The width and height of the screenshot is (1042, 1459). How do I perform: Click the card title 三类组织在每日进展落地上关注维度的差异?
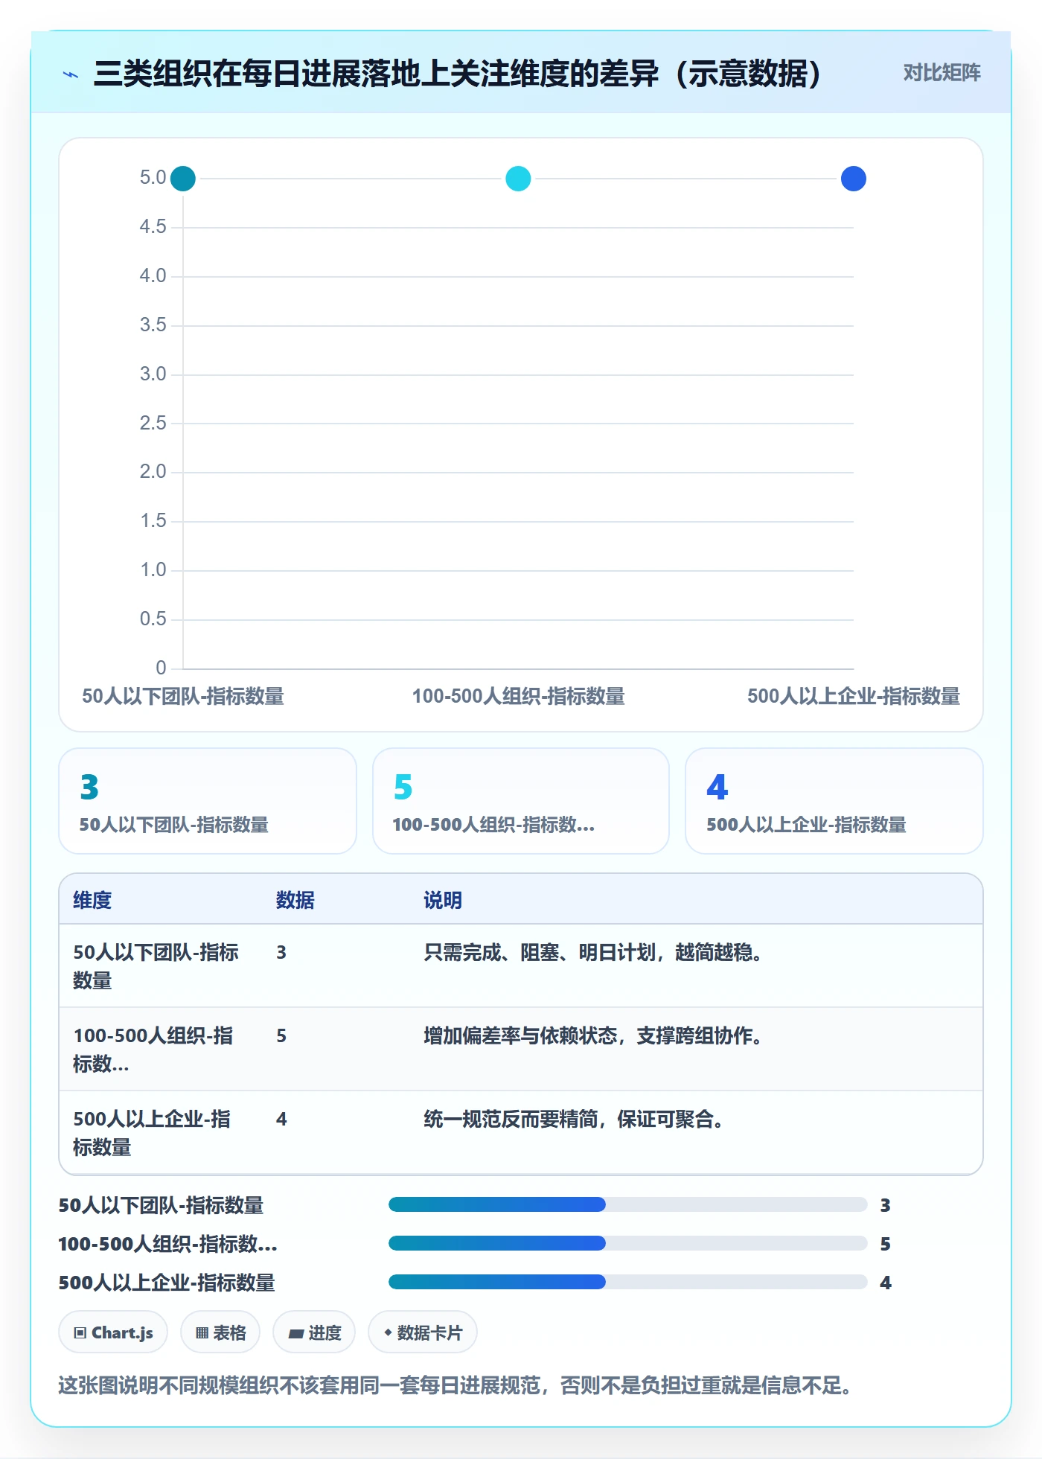[458, 74]
